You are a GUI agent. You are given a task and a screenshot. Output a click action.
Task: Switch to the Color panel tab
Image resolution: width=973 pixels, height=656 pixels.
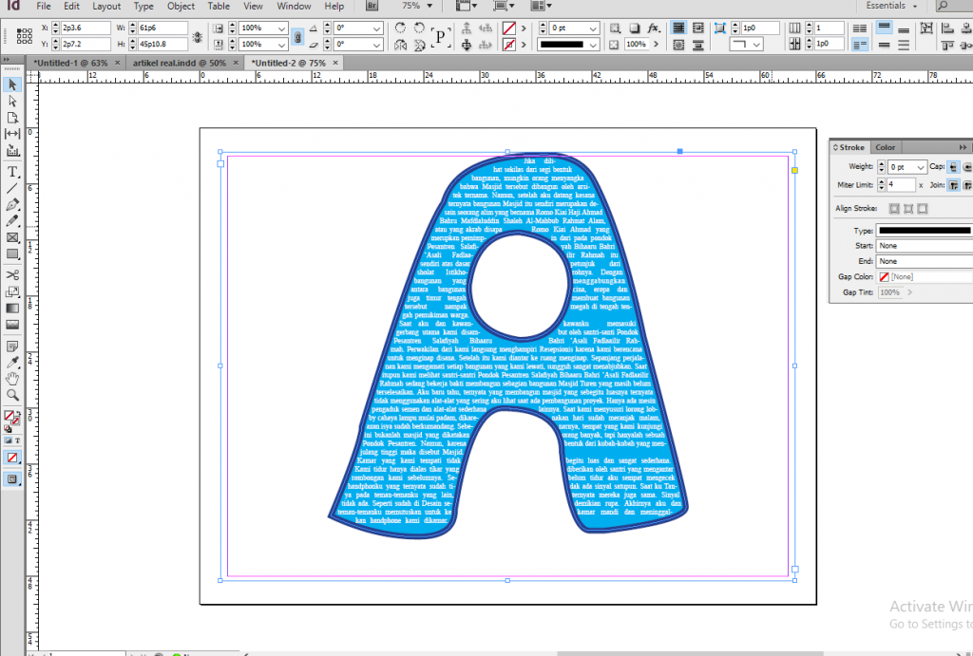click(x=885, y=147)
